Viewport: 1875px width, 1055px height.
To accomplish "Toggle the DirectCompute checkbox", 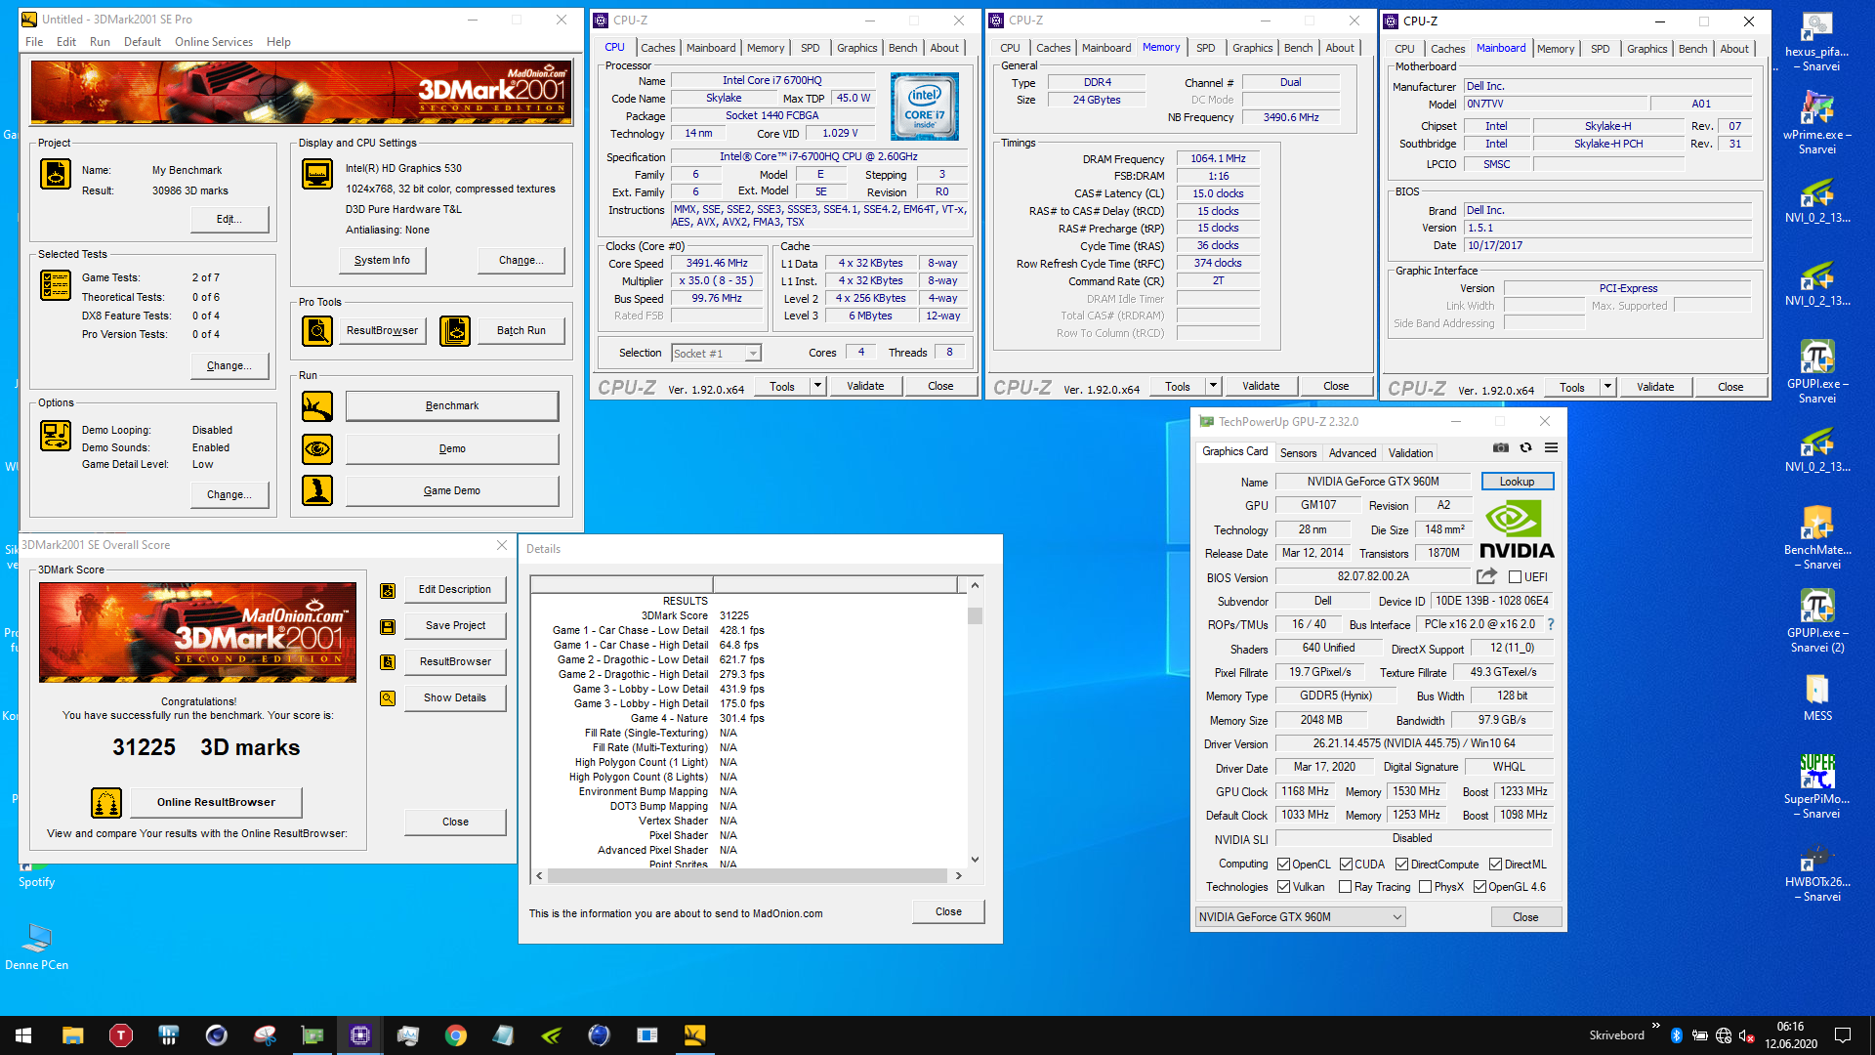I will 1401,865.
